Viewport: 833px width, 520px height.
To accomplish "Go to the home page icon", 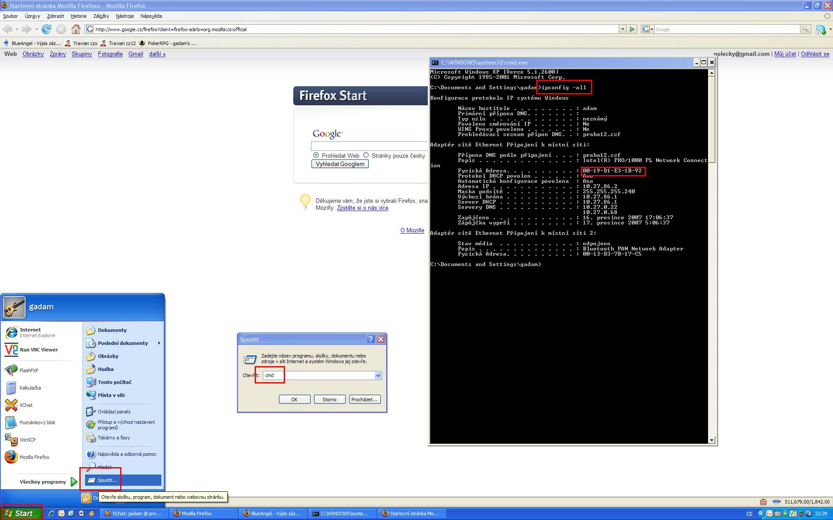I will (x=76, y=29).
